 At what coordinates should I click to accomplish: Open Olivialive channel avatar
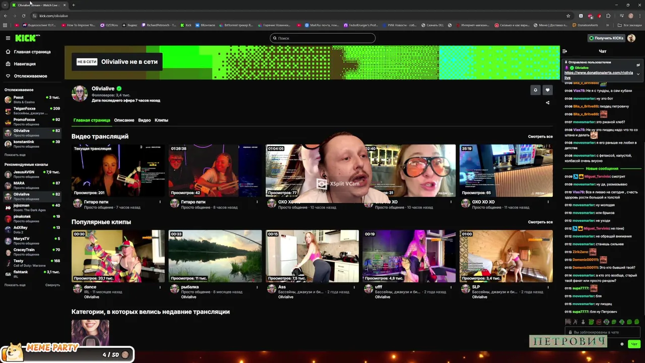tap(80, 93)
